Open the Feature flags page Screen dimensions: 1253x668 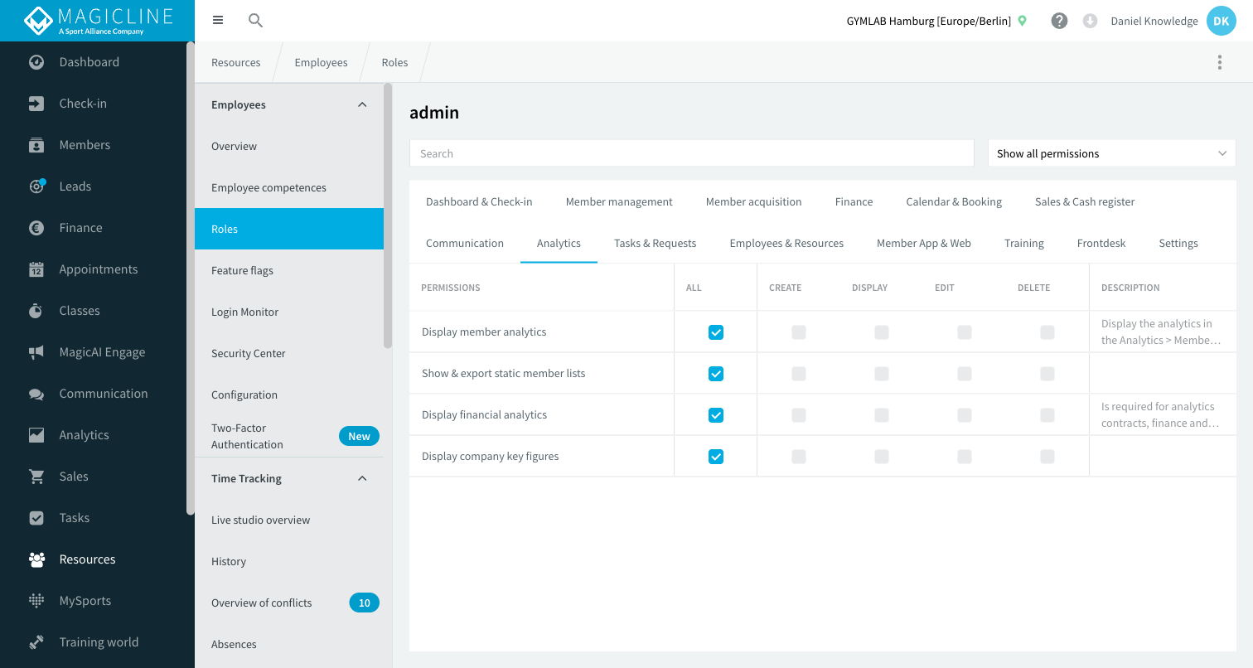click(x=289, y=270)
